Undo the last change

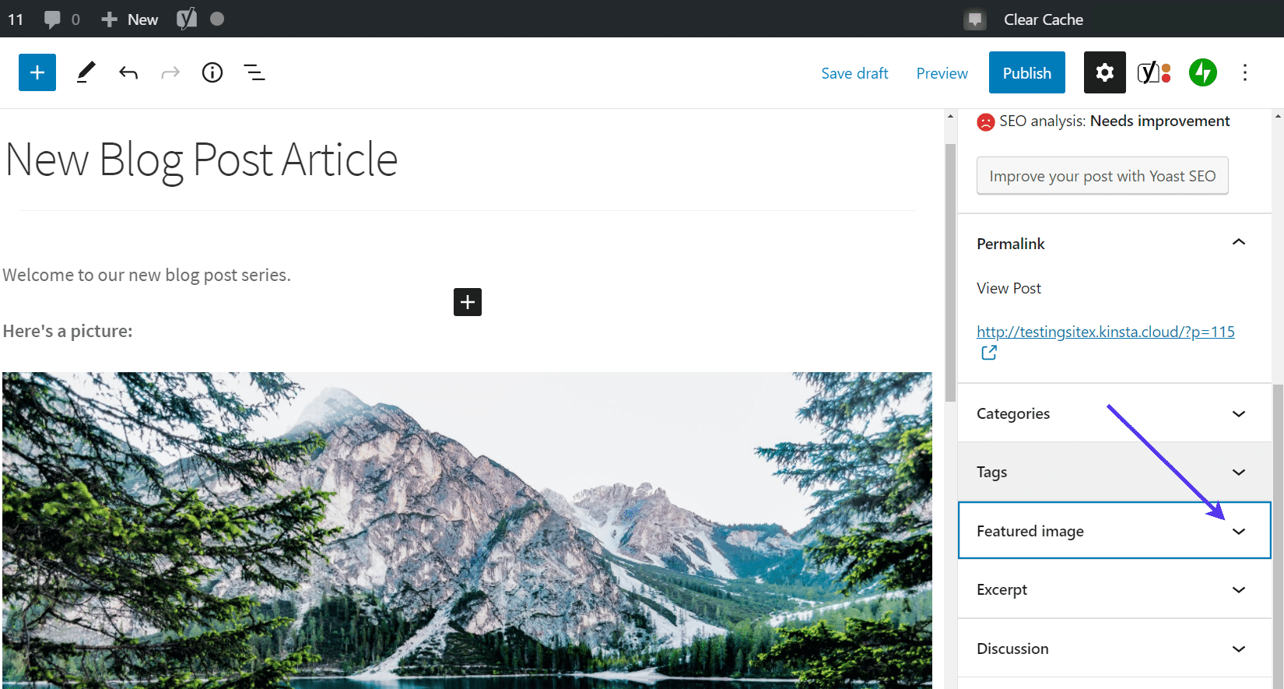(128, 72)
